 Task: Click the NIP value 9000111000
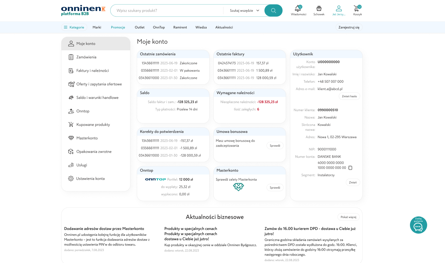coord(327,149)
